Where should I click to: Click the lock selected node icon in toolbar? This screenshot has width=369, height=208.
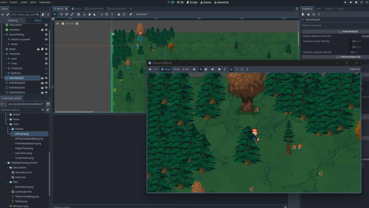pyautogui.click(x=119, y=14)
